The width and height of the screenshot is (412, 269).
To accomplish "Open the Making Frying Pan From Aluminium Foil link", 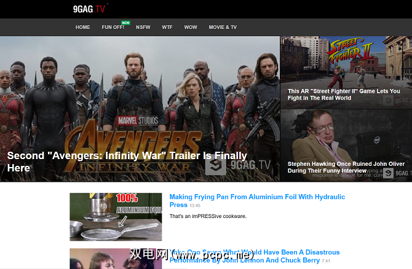I will (x=257, y=200).
